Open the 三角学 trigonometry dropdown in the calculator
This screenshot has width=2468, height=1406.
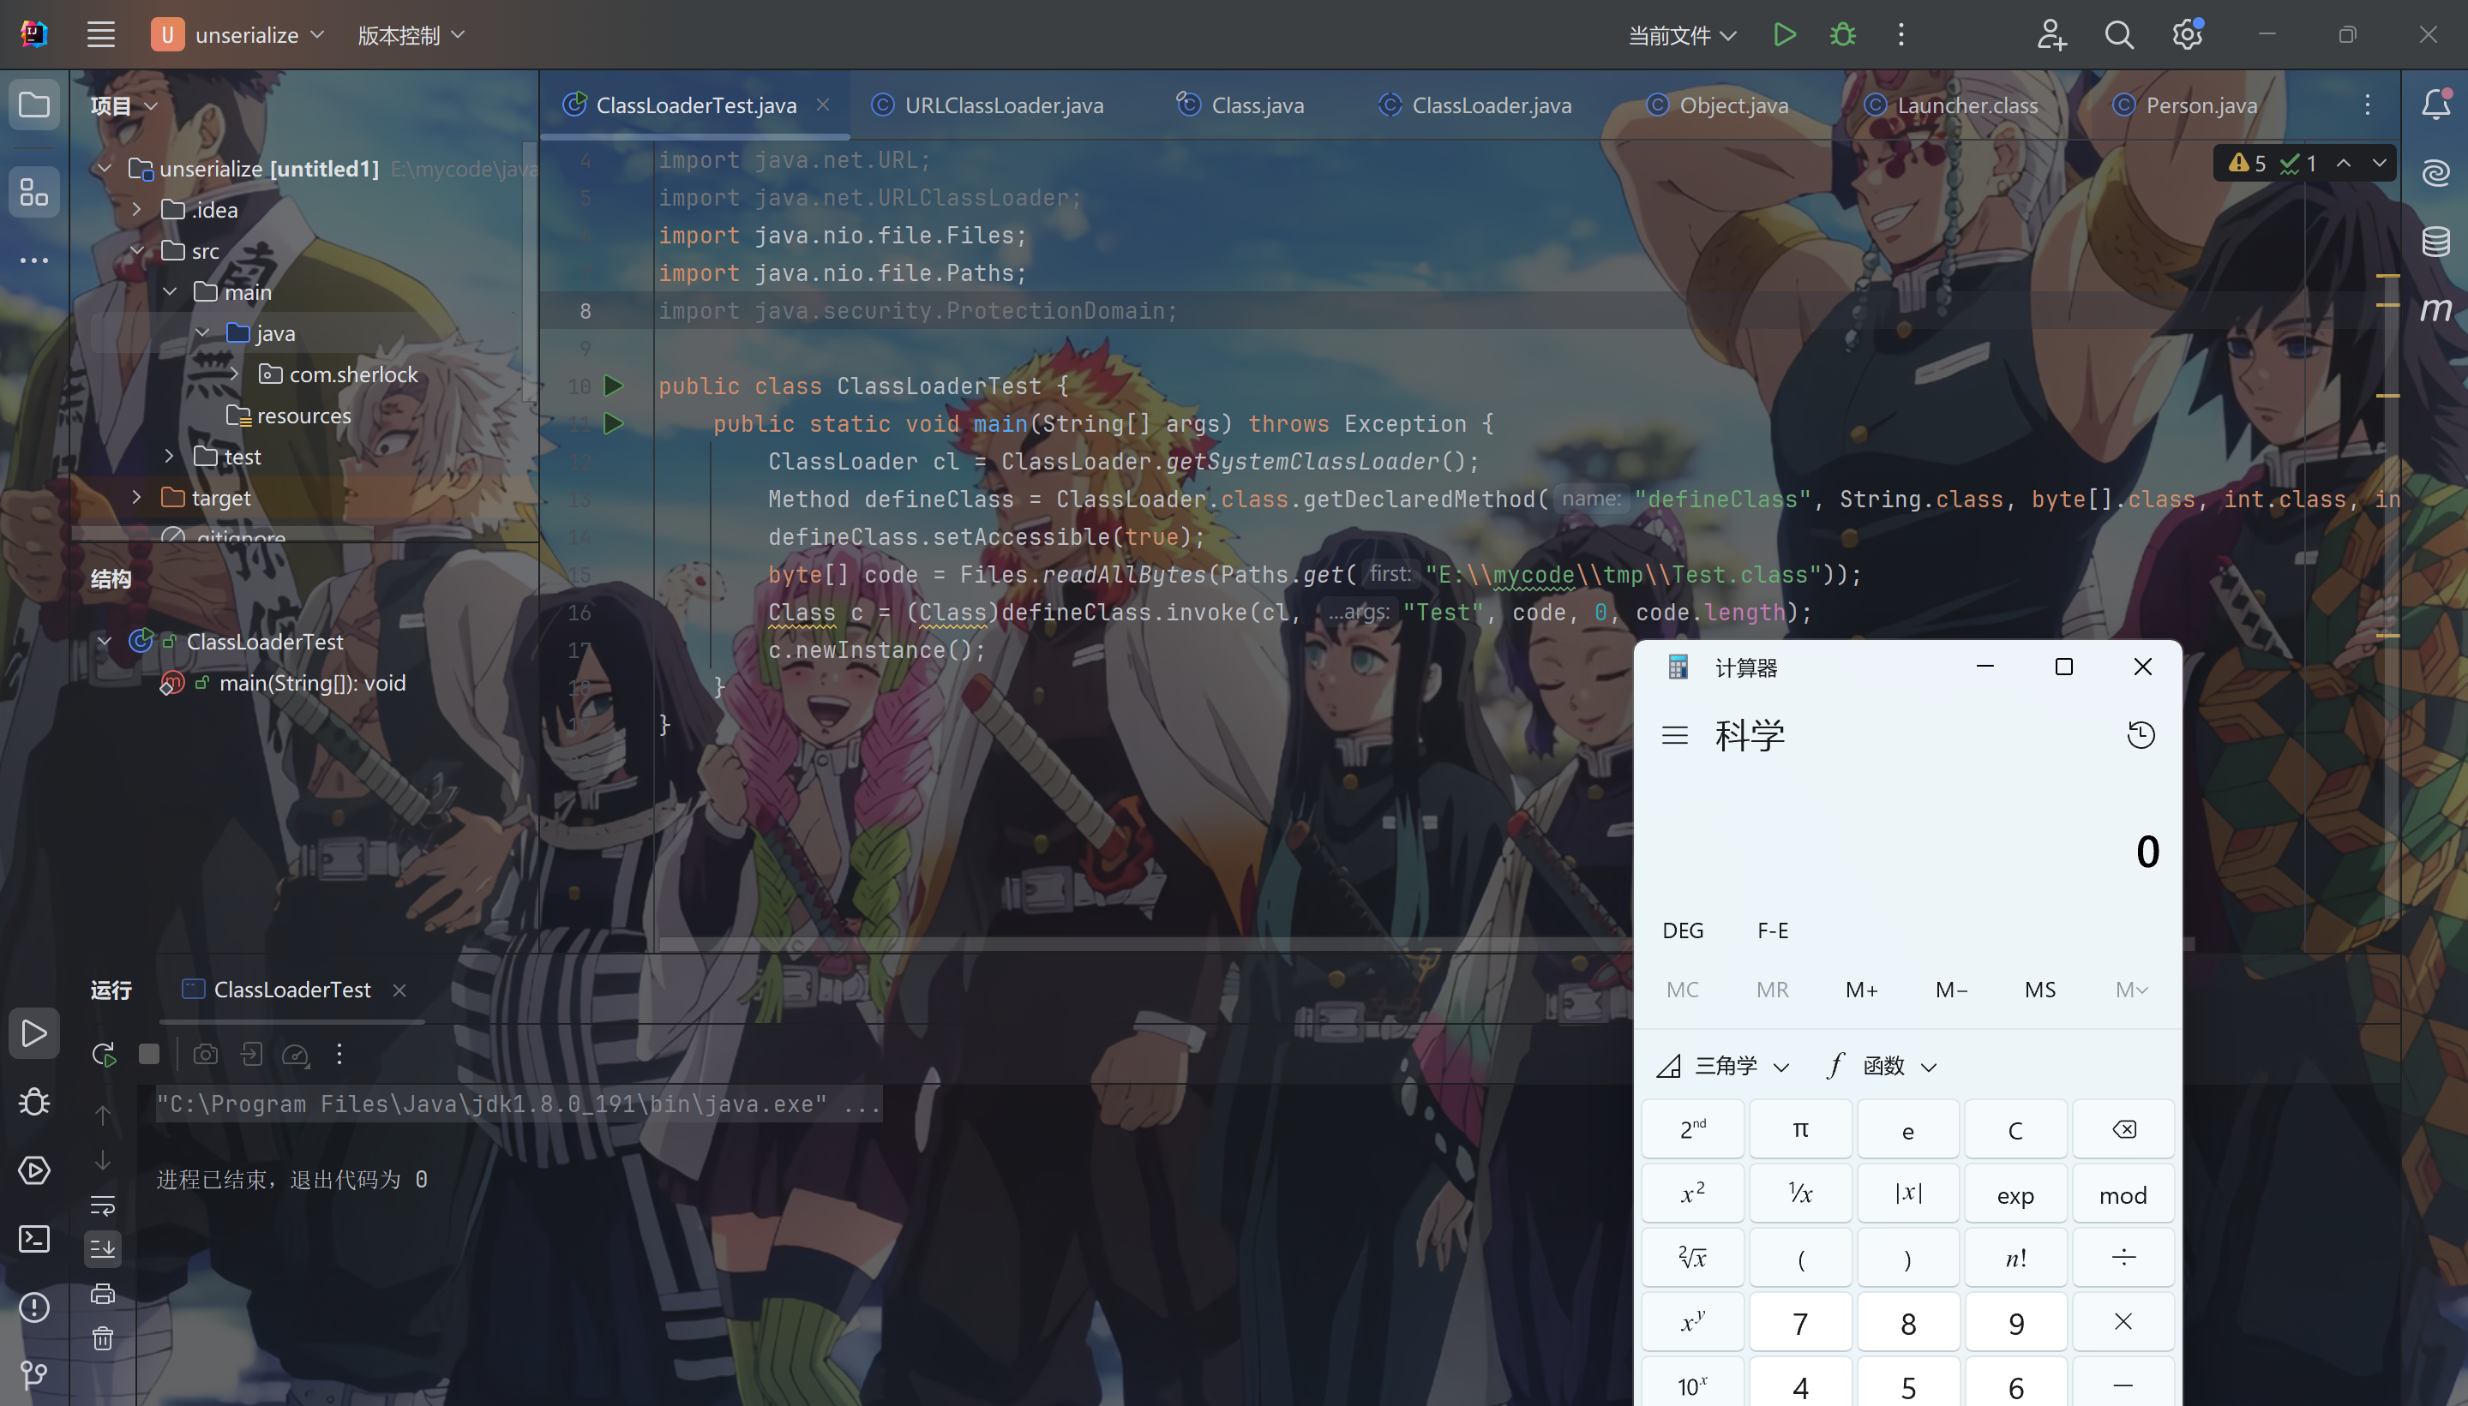point(1724,1065)
